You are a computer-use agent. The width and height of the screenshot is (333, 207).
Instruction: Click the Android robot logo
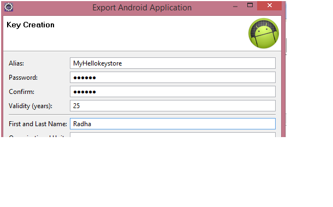point(264,33)
